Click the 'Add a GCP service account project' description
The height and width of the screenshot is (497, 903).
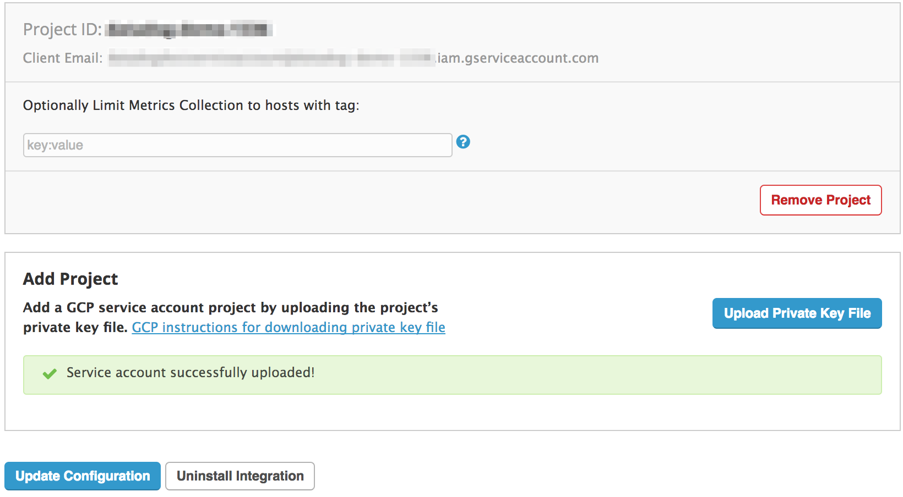pos(231,307)
